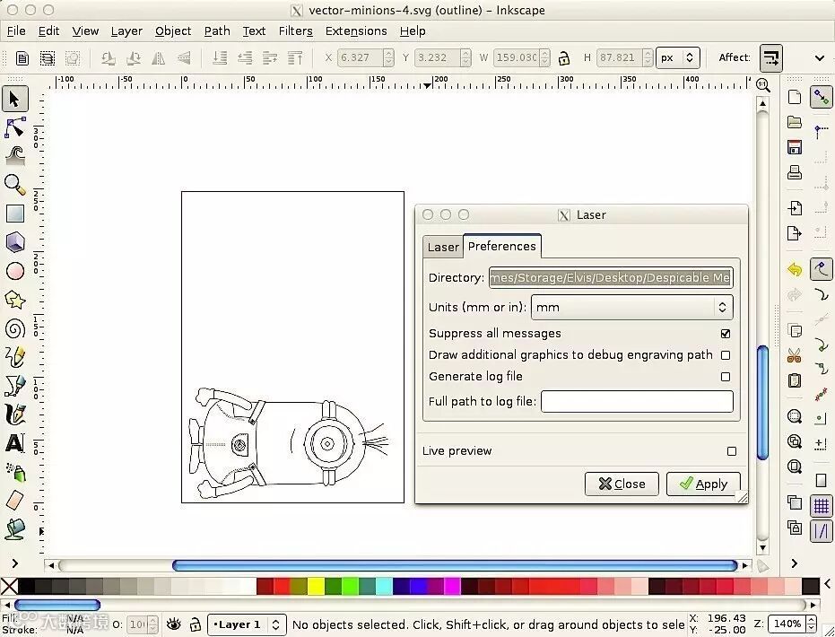The image size is (835, 637).
Task: Open the Path menu
Action: [217, 31]
